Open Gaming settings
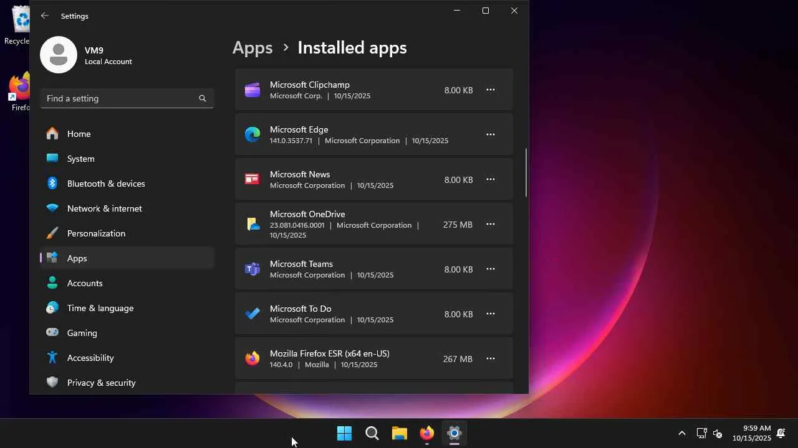 [127, 333]
